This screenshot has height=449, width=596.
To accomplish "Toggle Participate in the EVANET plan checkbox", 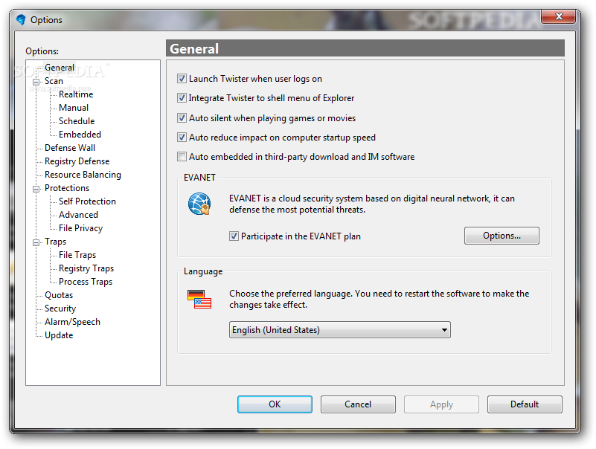I will click(x=234, y=236).
